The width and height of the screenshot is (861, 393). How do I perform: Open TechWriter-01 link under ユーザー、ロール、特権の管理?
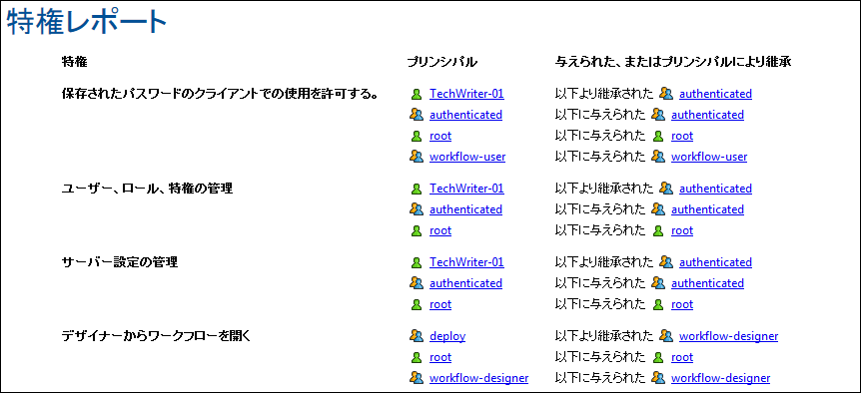466,189
